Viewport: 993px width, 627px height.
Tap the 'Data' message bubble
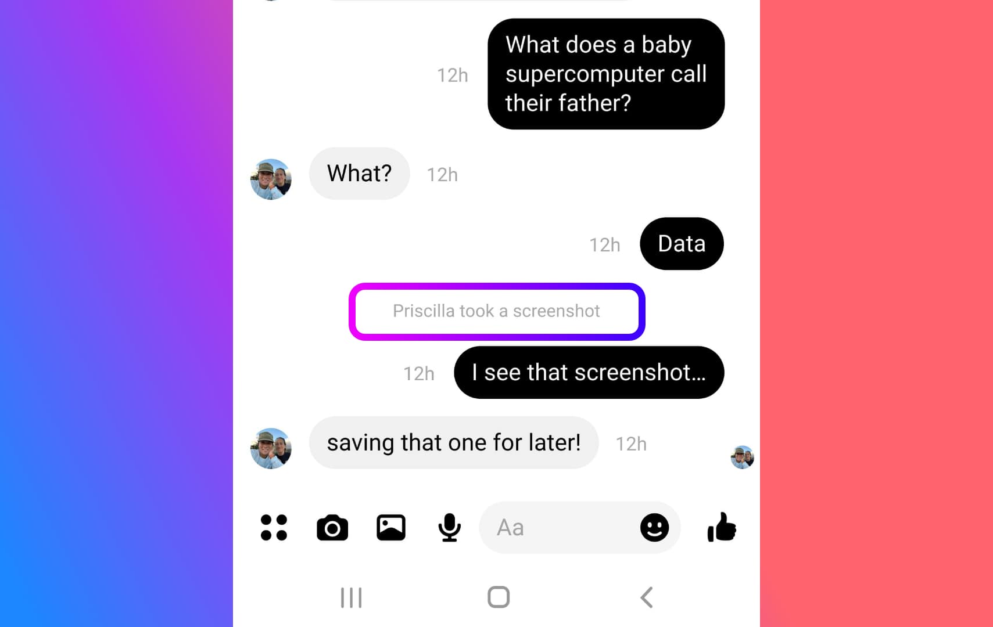[x=682, y=244]
